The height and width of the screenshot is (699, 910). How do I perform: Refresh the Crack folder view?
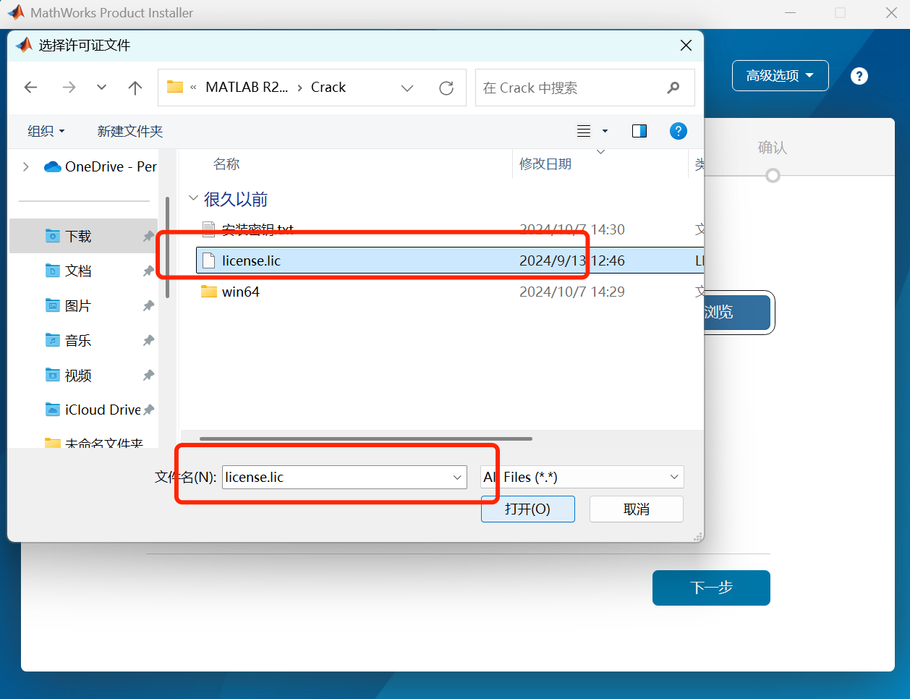tap(446, 88)
